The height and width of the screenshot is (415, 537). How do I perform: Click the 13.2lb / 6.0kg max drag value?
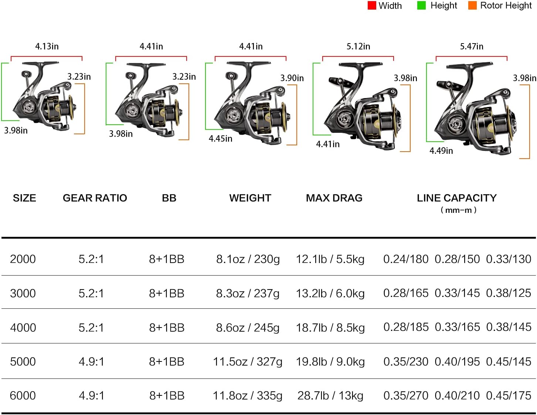[x=330, y=293]
